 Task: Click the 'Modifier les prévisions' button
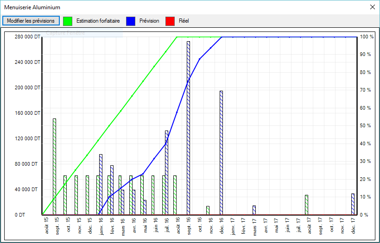click(x=31, y=21)
